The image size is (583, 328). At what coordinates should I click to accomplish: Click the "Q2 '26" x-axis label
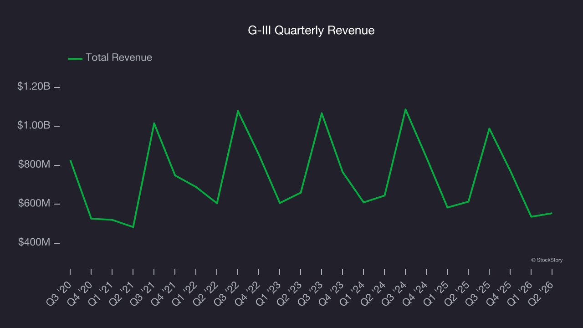pos(542,294)
